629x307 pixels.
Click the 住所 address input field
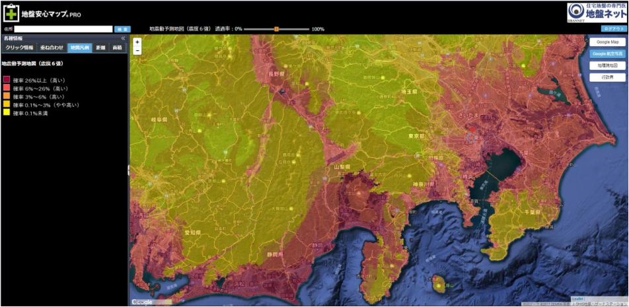point(63,29)
